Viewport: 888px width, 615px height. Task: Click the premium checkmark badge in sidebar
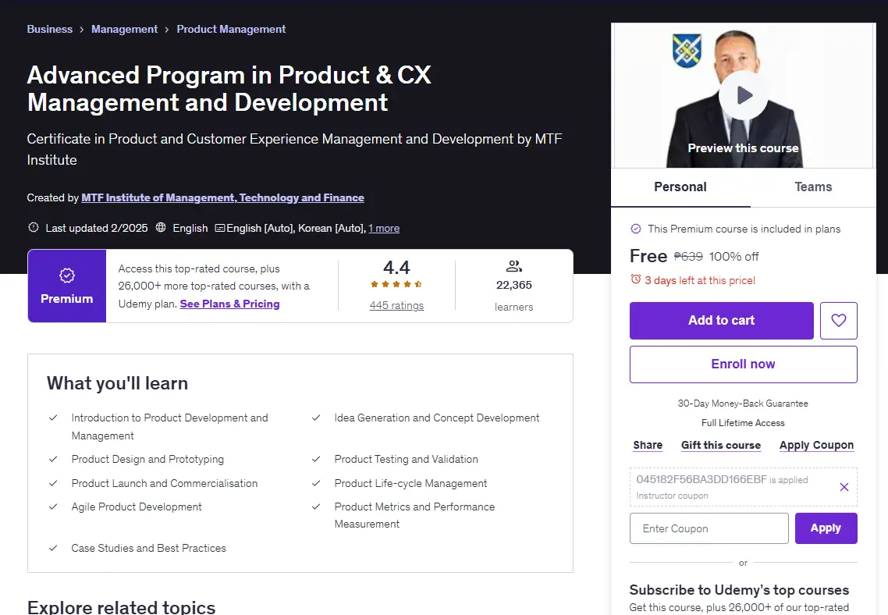click(x=636, y=229)
